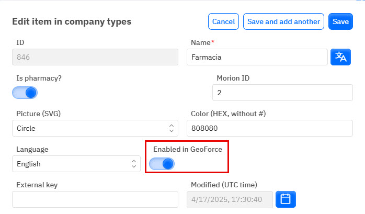
Task: Click the Morion ID label text
Action: tap(233, 78)
